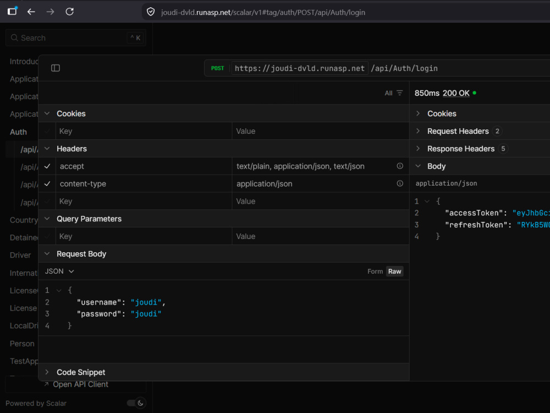Reload the current page

69,12
